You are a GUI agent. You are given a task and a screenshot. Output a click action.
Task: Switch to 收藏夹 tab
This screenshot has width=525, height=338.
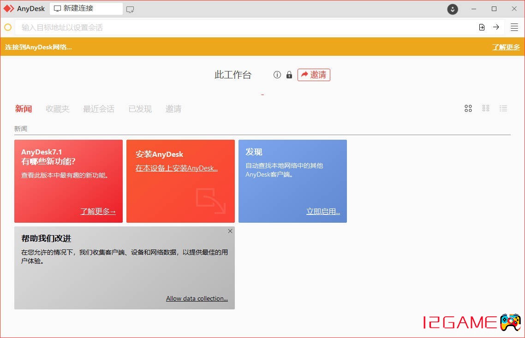coord(57,109)
